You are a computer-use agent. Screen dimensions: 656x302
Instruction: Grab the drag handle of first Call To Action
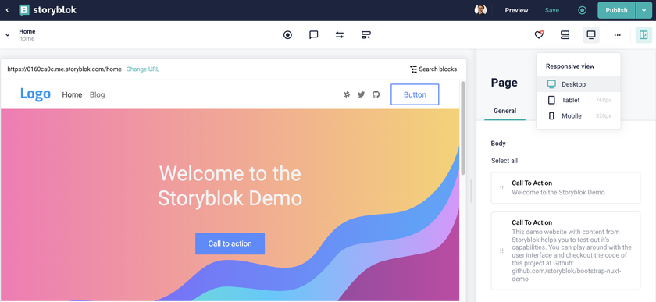[501, 188]
